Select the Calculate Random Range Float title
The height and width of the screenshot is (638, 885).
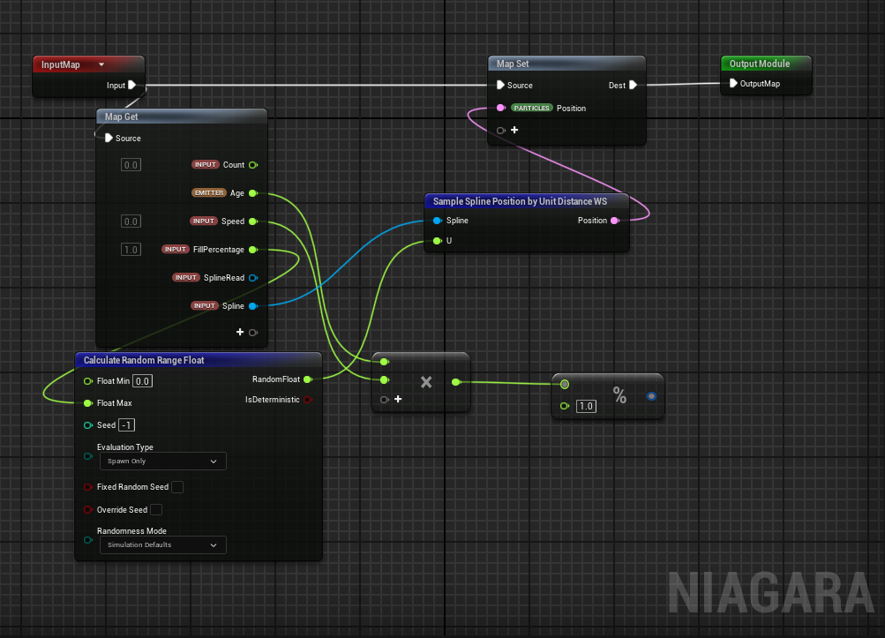144,360
